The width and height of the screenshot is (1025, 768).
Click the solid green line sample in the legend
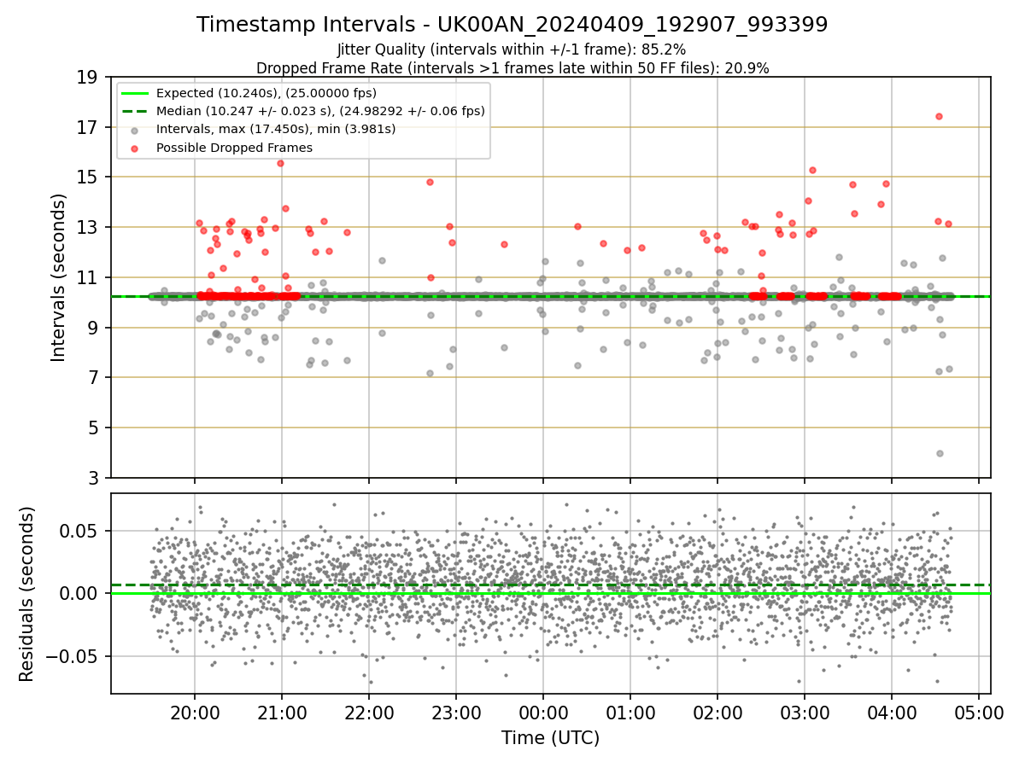[136, 93]
